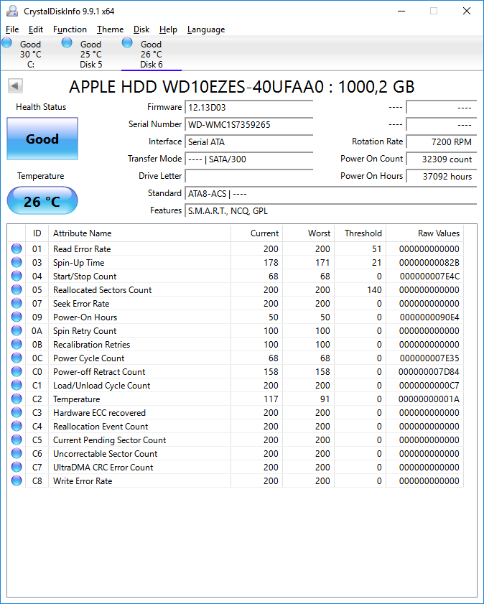The height and width of the screenshot is (604, 484).
Task: Click status orb for Uncorrectable Sector Count row
Action: point(17,453)
